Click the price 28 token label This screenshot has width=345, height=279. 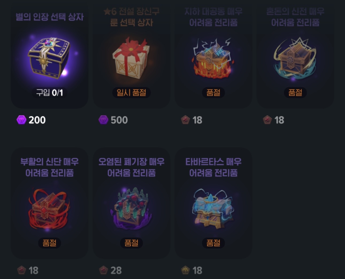pyautogui.click(x=116, y=270)
